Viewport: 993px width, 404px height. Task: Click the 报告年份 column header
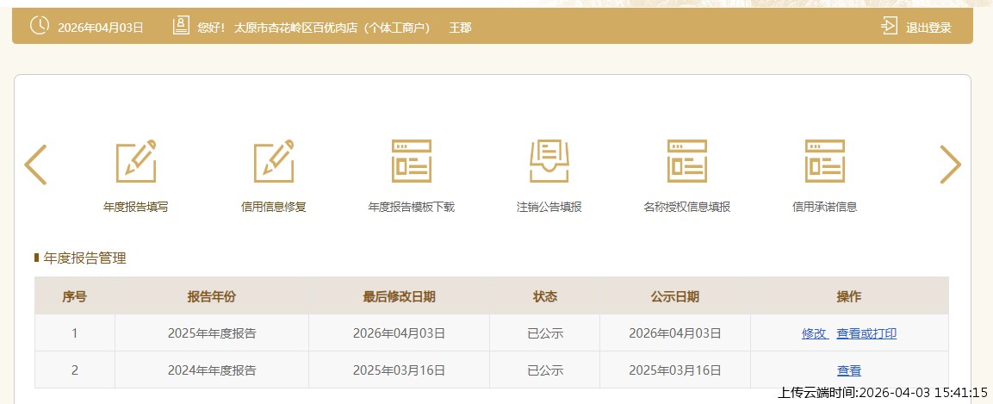click(212, 296)
